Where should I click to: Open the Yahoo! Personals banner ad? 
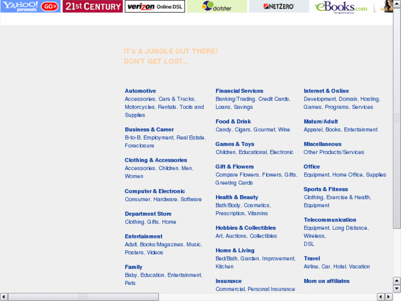pyautogui.click(x=30, y=6)
